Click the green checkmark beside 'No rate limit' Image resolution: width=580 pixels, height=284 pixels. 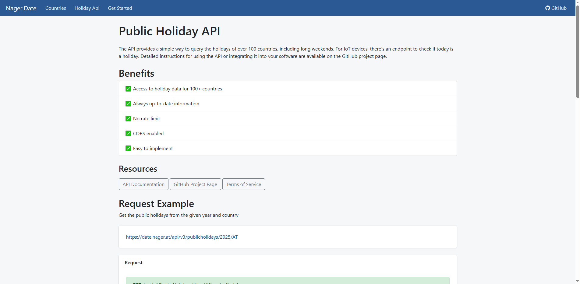(x=128, y=118)
